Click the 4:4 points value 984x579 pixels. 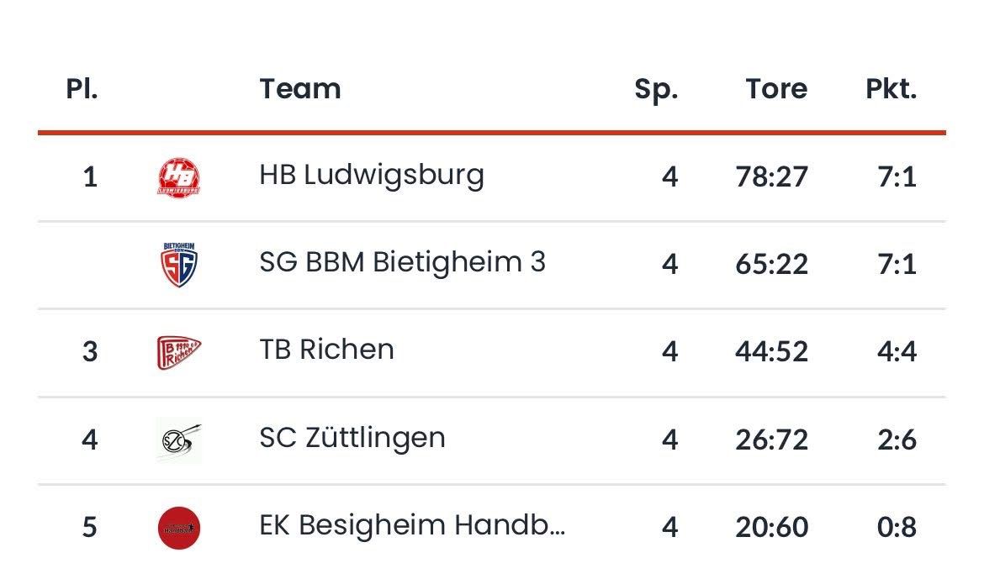897,351
